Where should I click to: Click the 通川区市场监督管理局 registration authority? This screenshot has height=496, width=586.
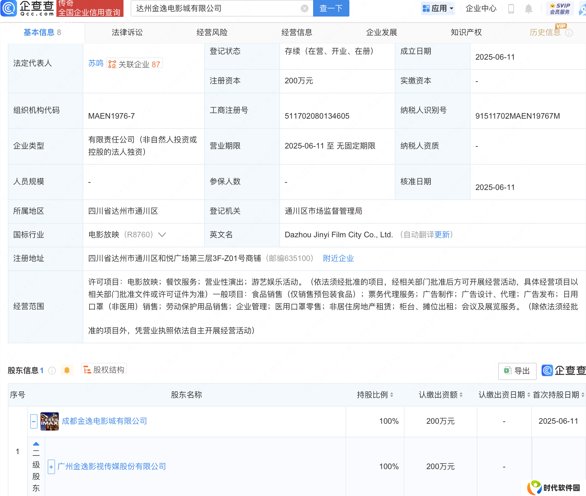pyautogui.click(x=323, y=211)
